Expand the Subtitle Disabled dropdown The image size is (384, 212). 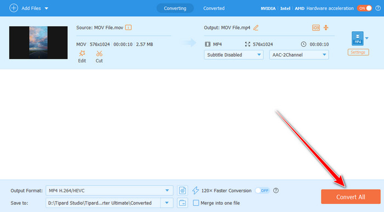pos(234,55)
